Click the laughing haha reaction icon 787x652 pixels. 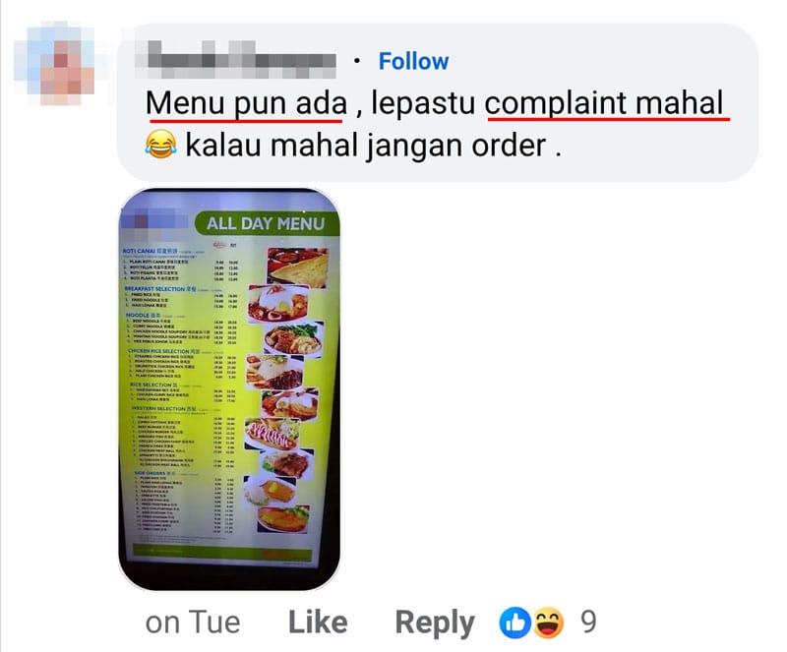pyautogui.click(x=548, y=622)
